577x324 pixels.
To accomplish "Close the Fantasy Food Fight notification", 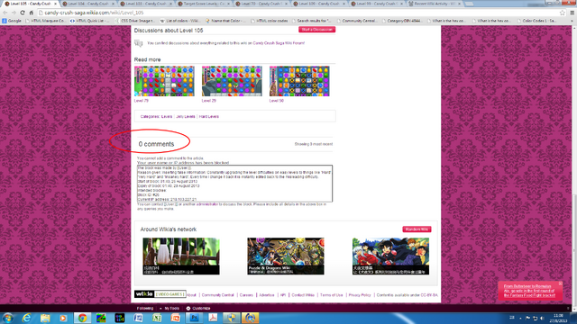I will coord(560,283).
